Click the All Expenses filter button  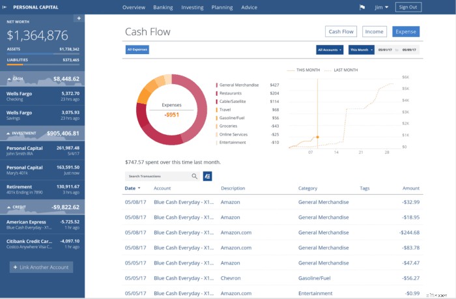tap(137, 50)
